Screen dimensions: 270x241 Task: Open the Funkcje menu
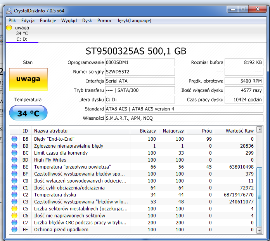(x=48, y=21)
